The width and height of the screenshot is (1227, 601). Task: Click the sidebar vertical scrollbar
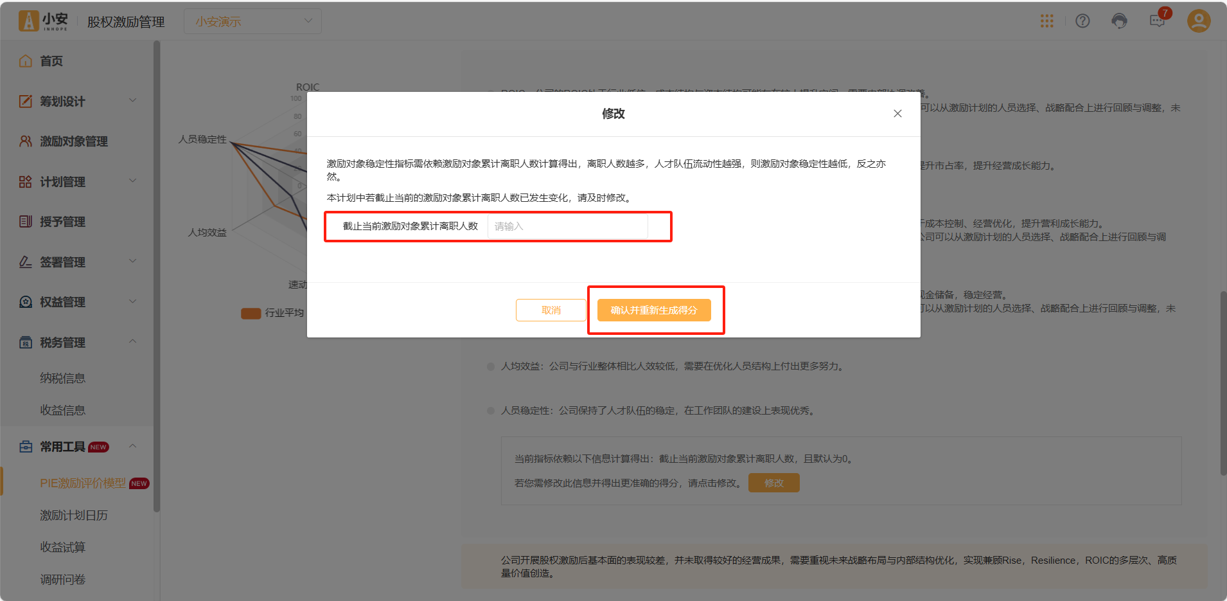(x=157, y=276)
